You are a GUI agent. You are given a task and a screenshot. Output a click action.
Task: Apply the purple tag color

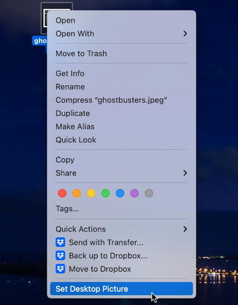tap(134, 193)
